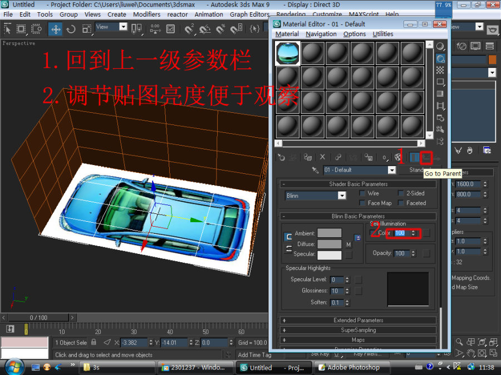Click the Sample UV Tiling icon

(x=440, y=82)
